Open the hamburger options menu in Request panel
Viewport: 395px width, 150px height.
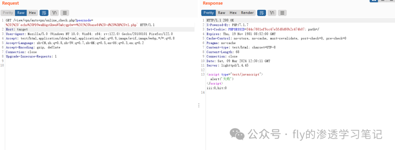click(65, 13)
